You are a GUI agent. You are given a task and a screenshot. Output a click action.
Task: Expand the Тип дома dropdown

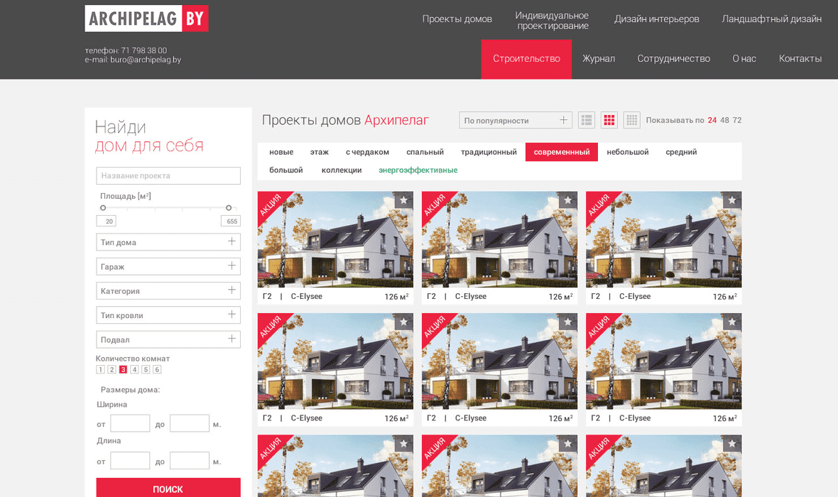pyautogui.click(x=168, y=242)
